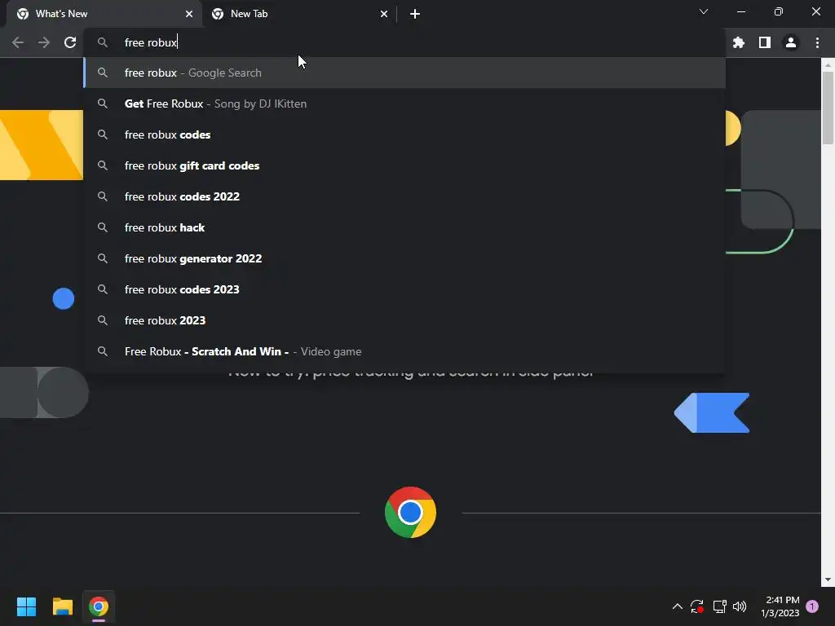Click the magnifier icon in the address bar
Viewport: 835px width, 626px height.
[x=103, y=42]
